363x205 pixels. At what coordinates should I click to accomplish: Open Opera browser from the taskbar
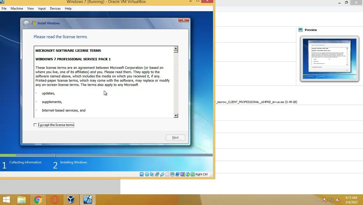[x=55, y=200]
